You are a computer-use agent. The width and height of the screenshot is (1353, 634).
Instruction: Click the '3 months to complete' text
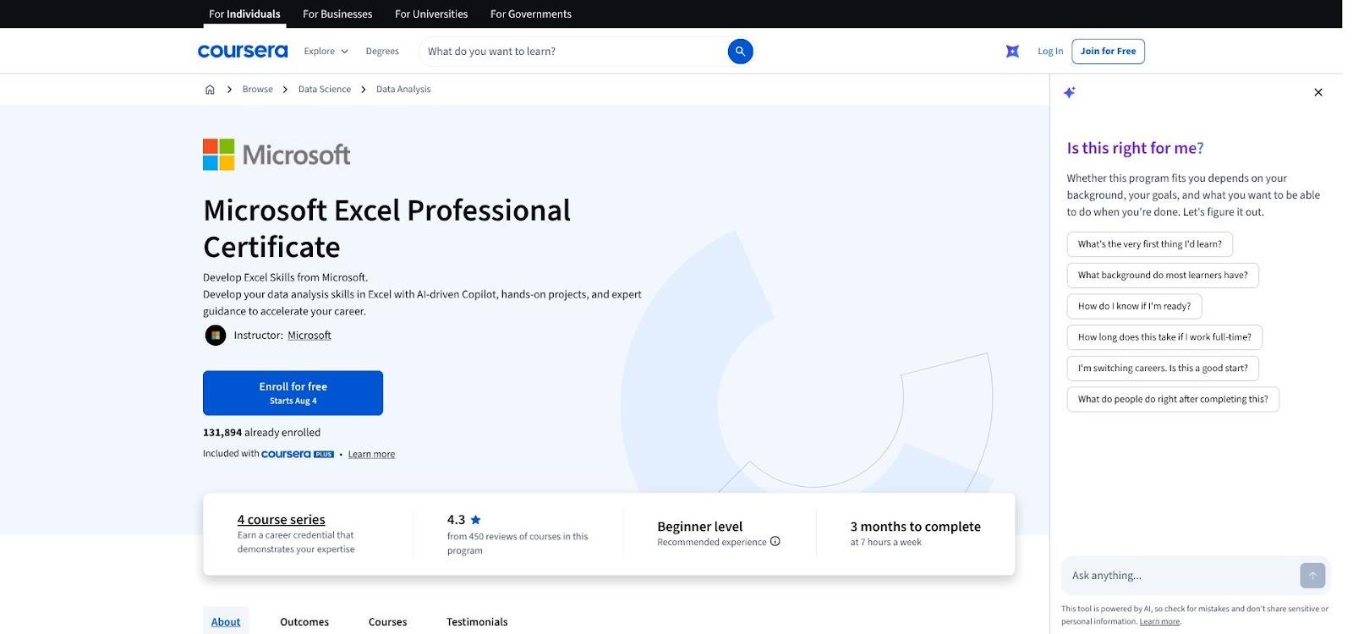[915, 527]
